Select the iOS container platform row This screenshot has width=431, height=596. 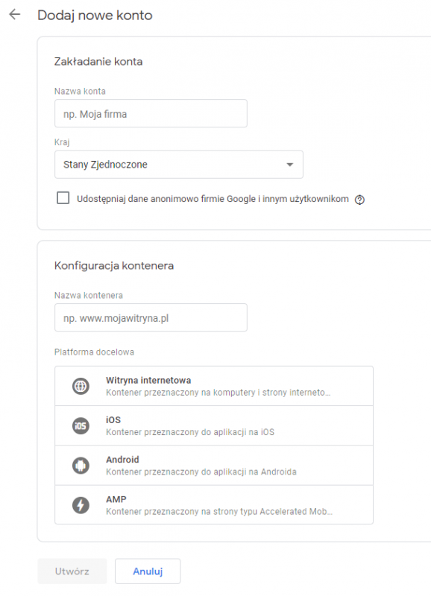coord(214,425)
